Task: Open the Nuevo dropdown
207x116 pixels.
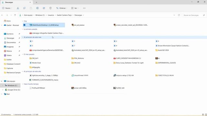Action: [x=7, y=8]
